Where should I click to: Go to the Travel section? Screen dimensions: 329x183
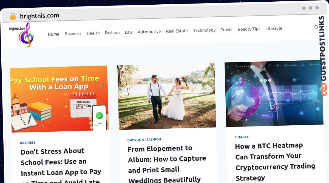tap(226, 29)
